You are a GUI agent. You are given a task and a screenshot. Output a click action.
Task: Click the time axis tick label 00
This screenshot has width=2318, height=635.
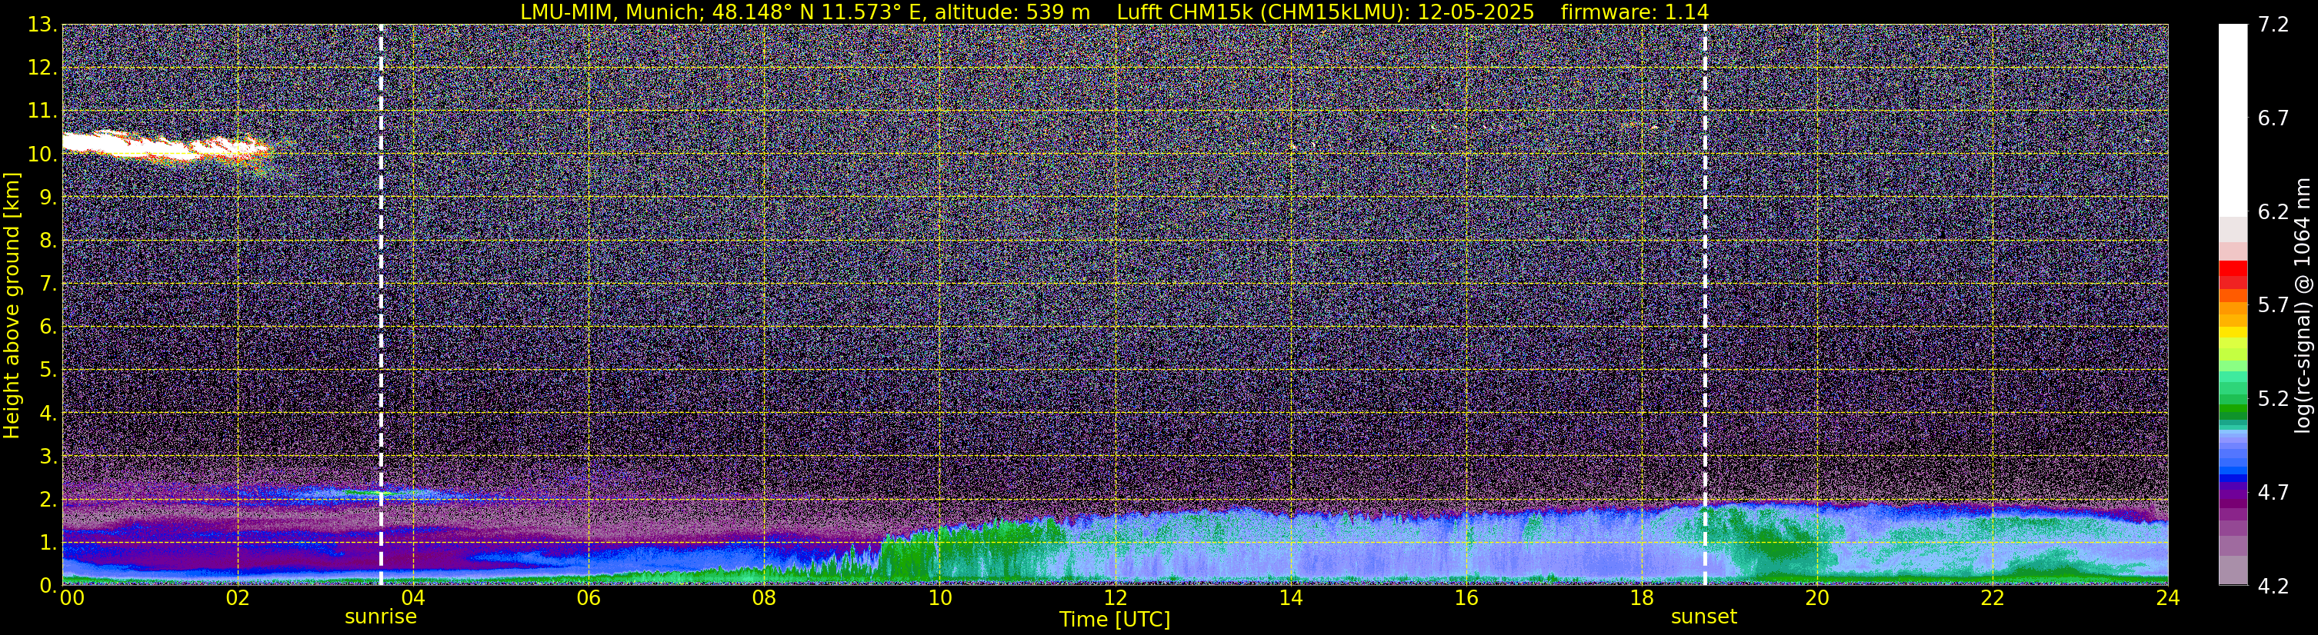coord(71,598)
